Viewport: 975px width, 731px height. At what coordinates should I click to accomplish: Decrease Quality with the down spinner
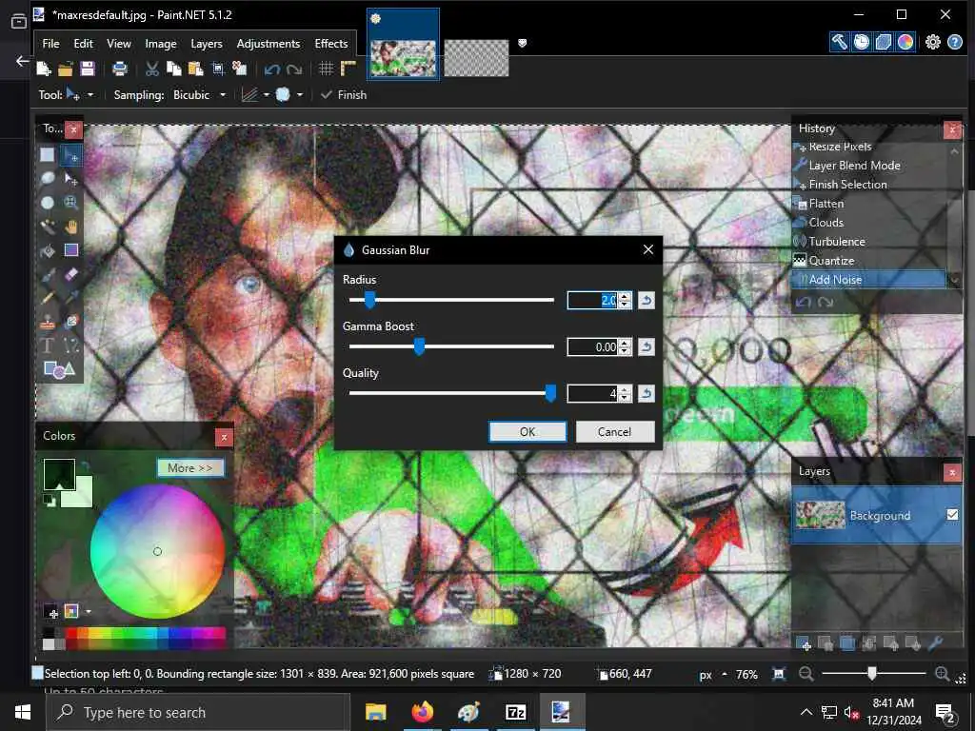point(626,398)
